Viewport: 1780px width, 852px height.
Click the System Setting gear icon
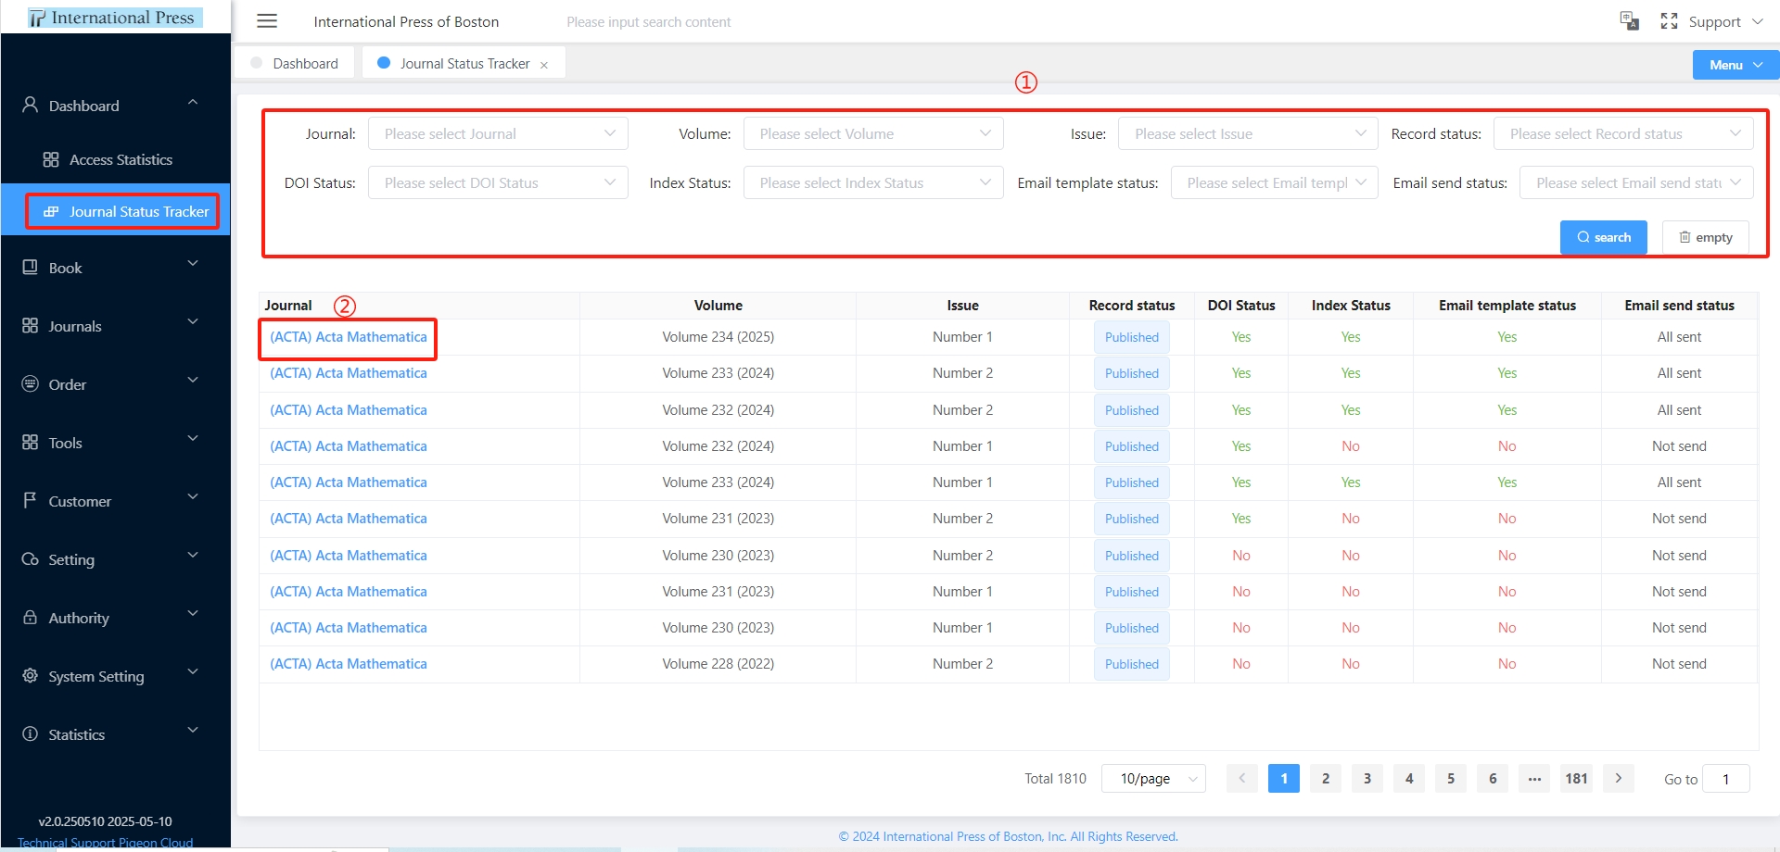31,675
